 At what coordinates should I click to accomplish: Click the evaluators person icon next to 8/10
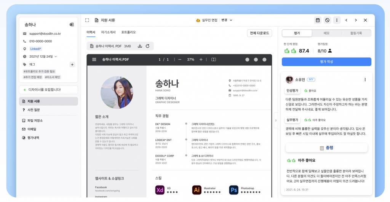(330, 51)
